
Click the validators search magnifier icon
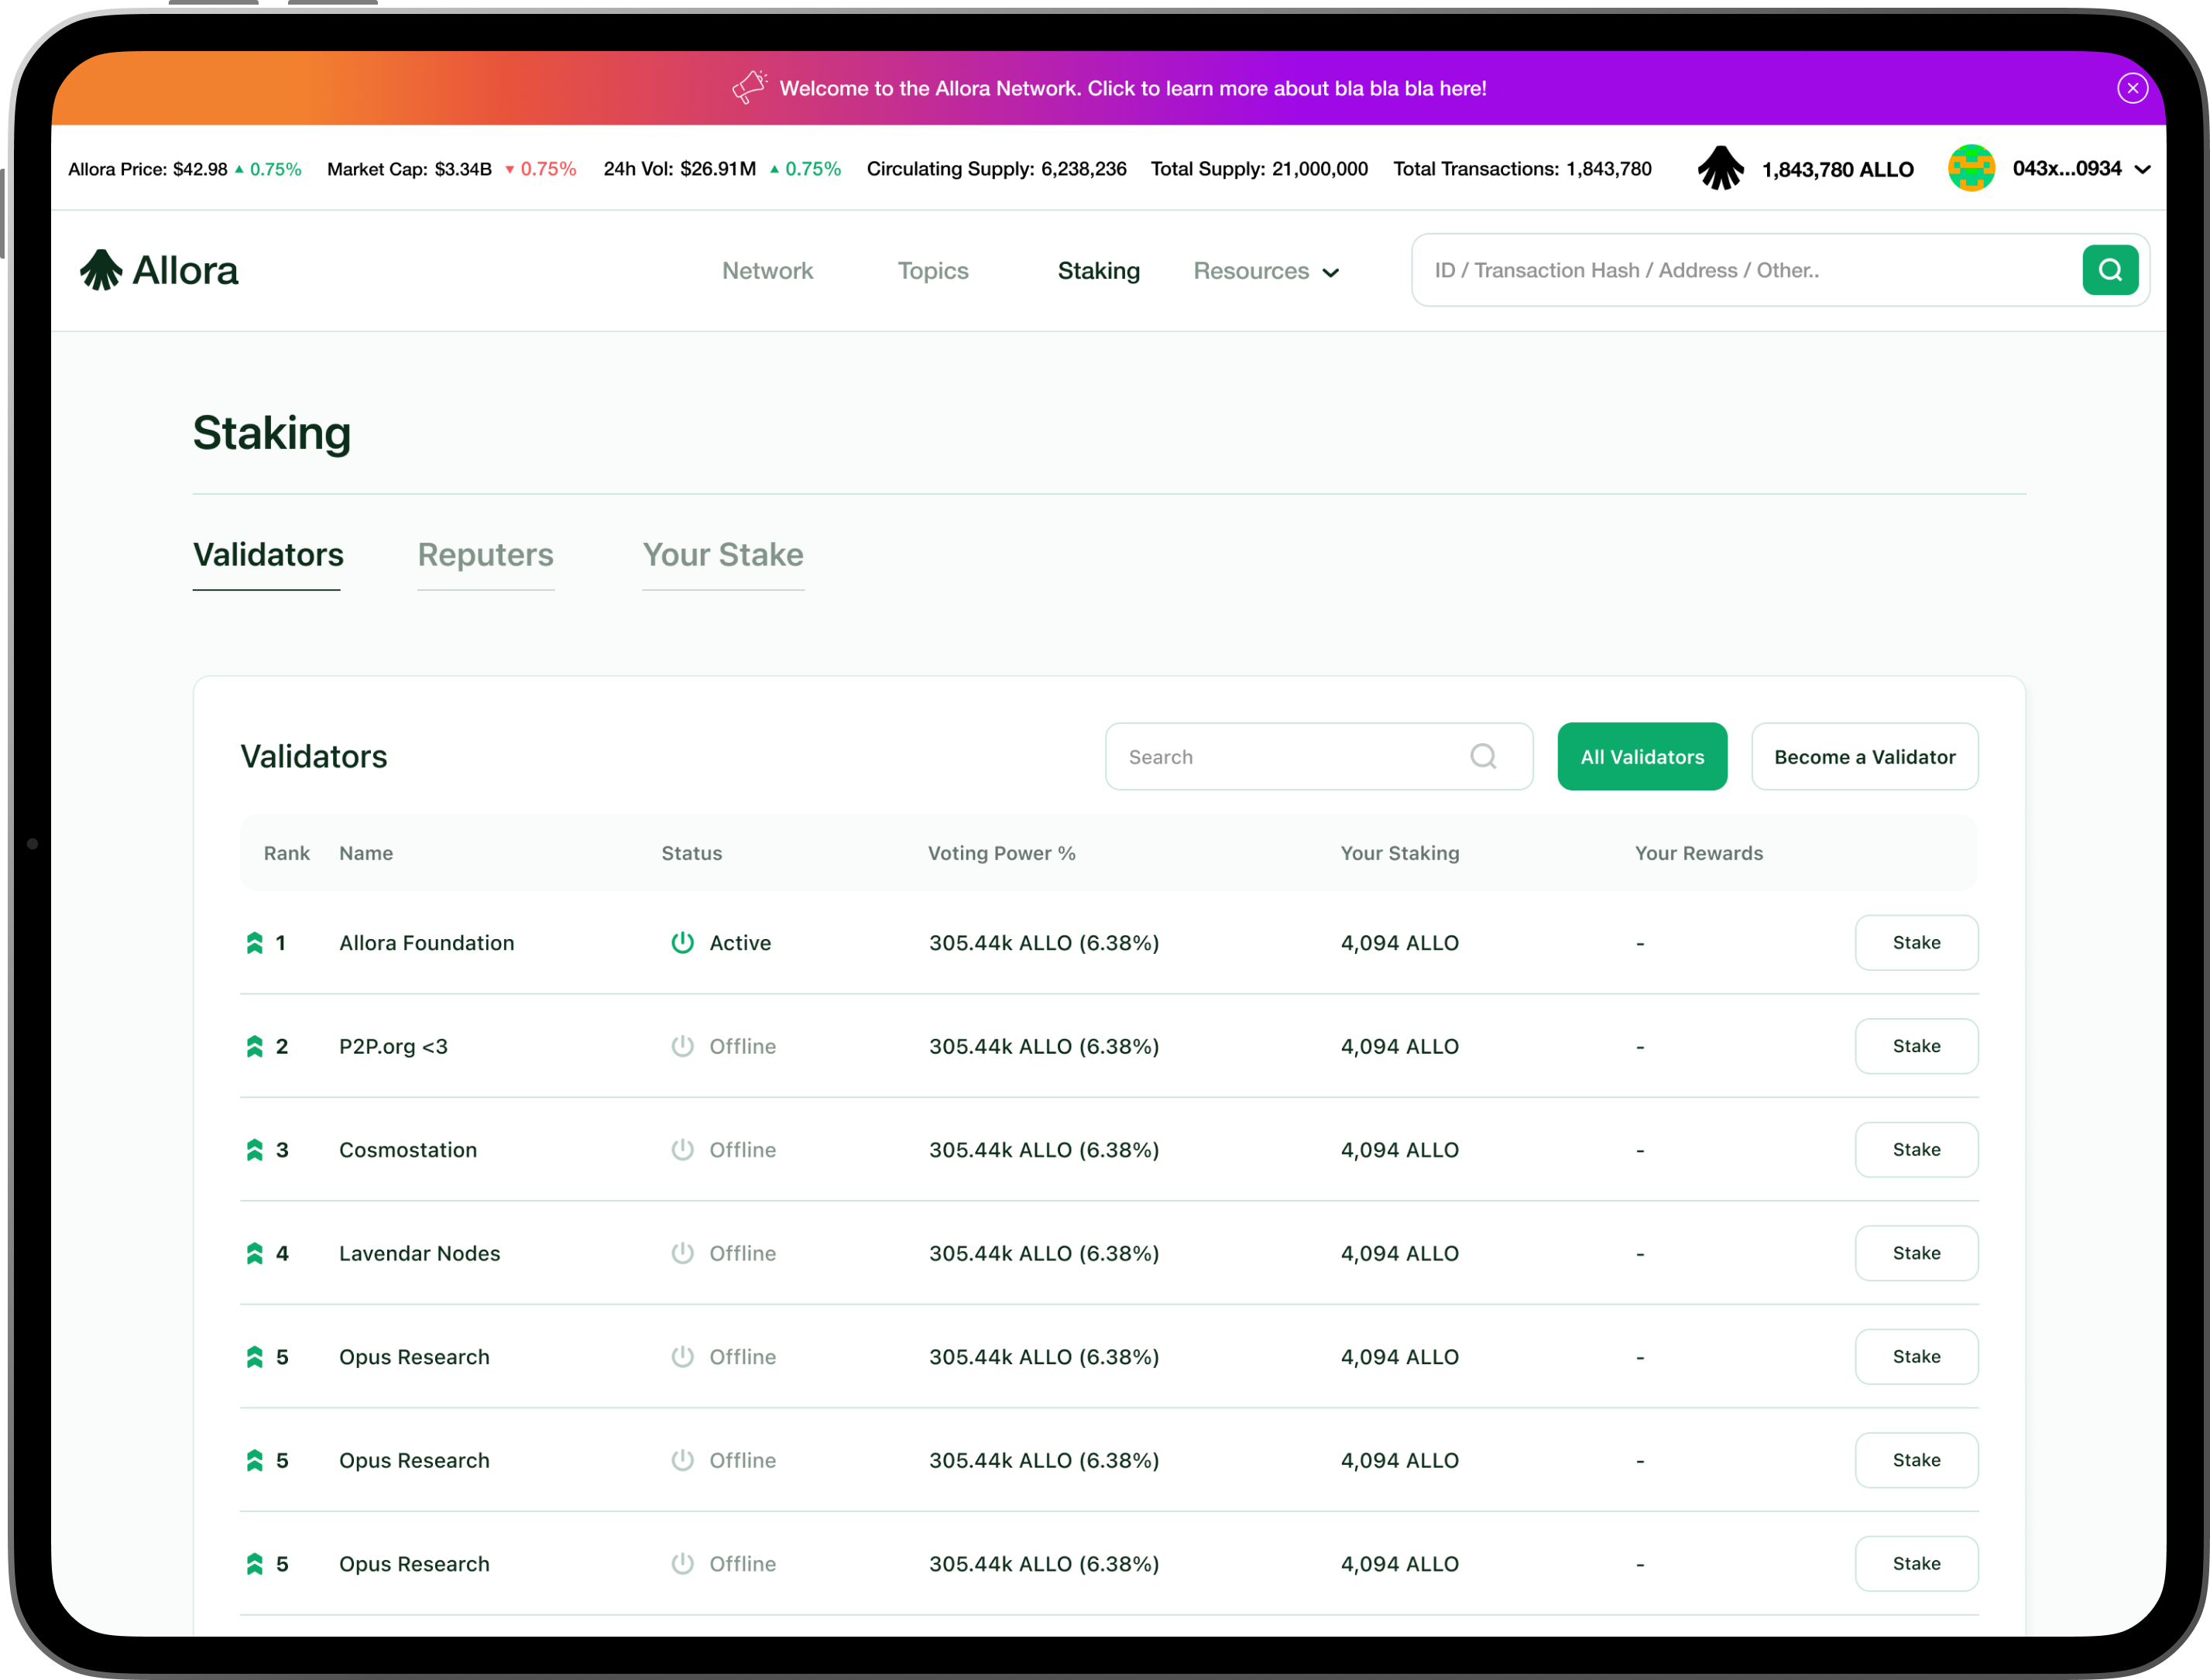(x=1483, y=757)
